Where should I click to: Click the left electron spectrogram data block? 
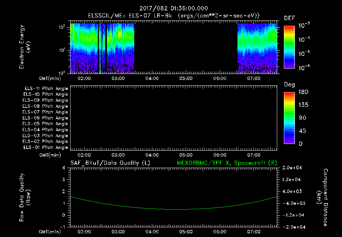pos(102,48)
